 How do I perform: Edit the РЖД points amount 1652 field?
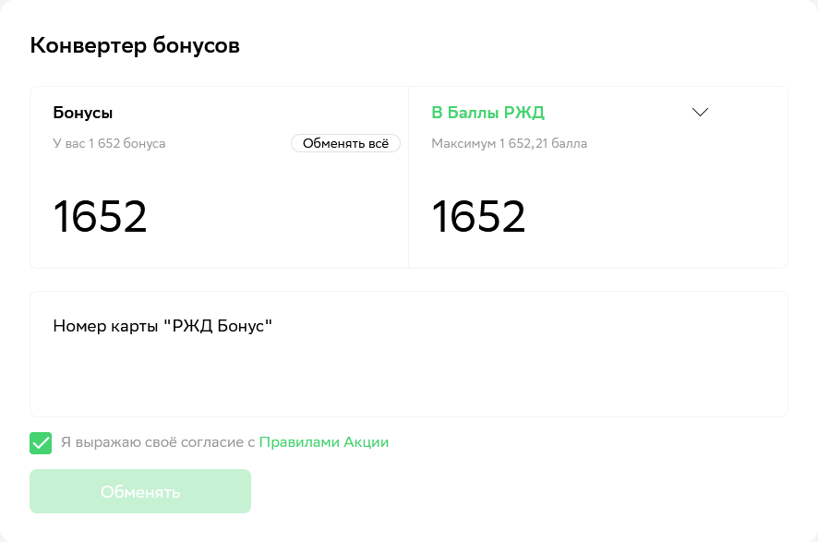pos(478,216)
